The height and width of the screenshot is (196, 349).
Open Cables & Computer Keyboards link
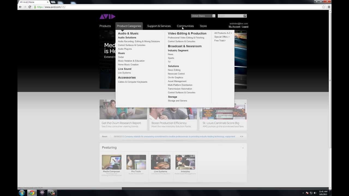click(133, 82)
